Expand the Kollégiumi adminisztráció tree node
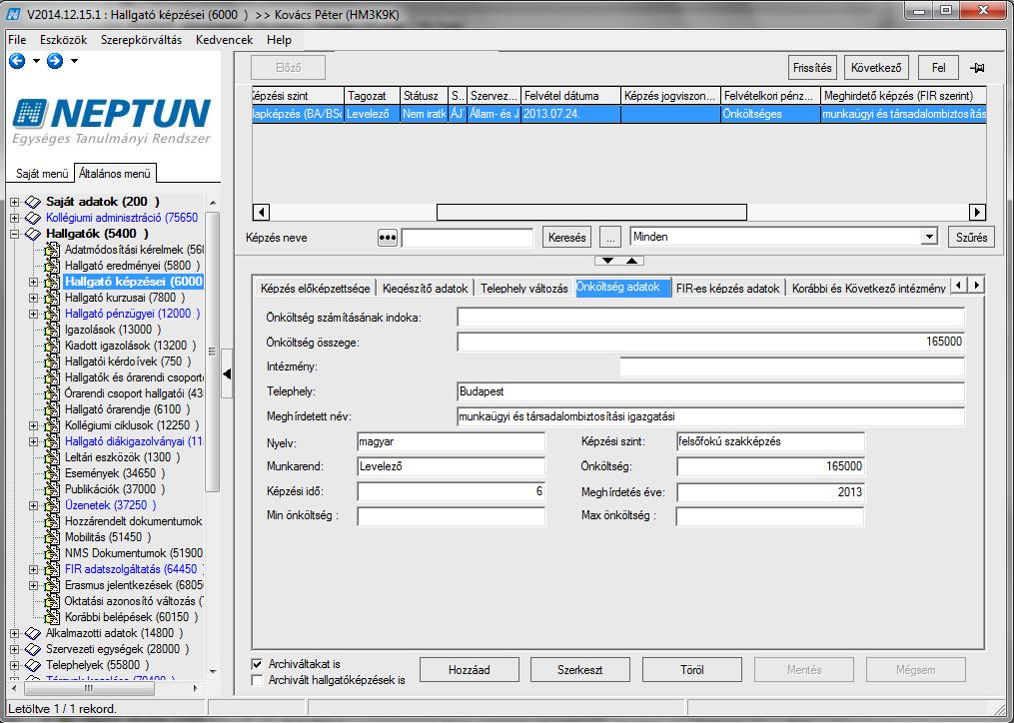The image size is (1014, 723). (x=15, y=218)
